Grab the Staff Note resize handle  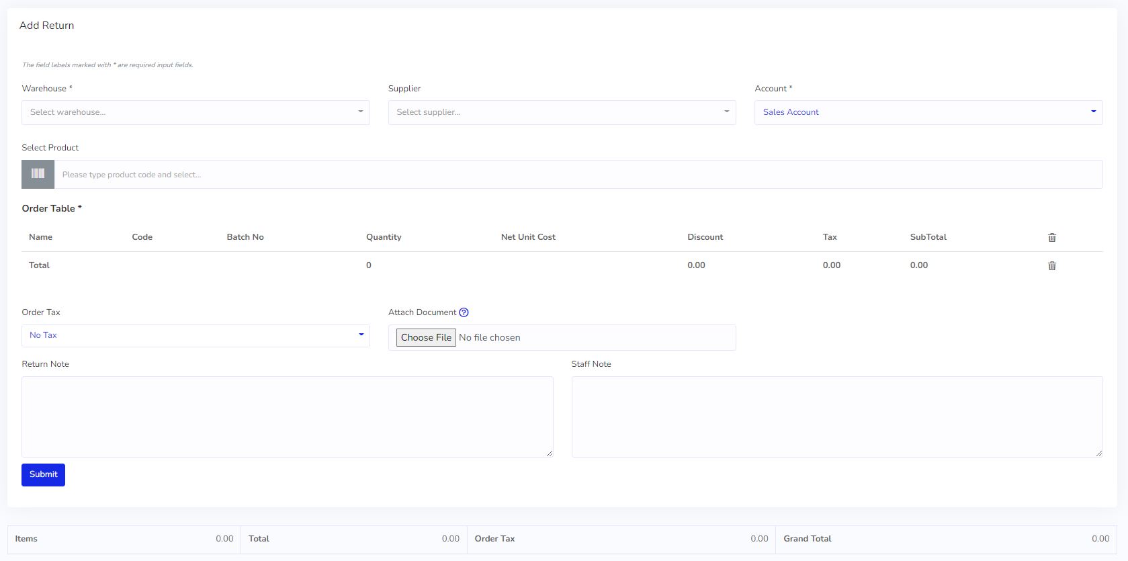1098,453
